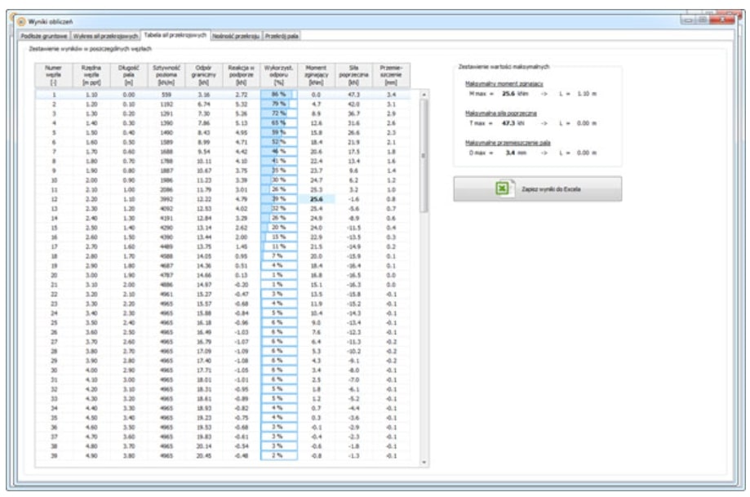The width and height of the screenshot is (750, 497).
Task: Click the Rzędna węzła column header
Action: coord(91,76)
